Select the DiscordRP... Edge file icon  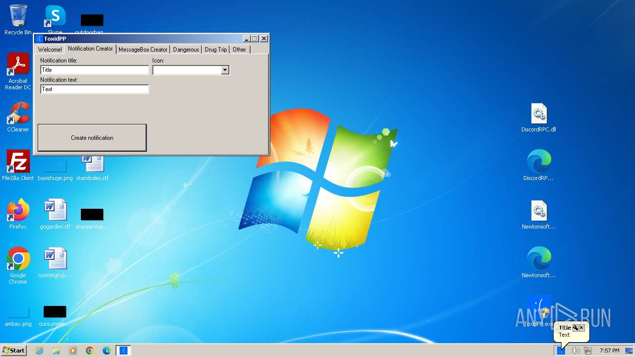(539, 166)
